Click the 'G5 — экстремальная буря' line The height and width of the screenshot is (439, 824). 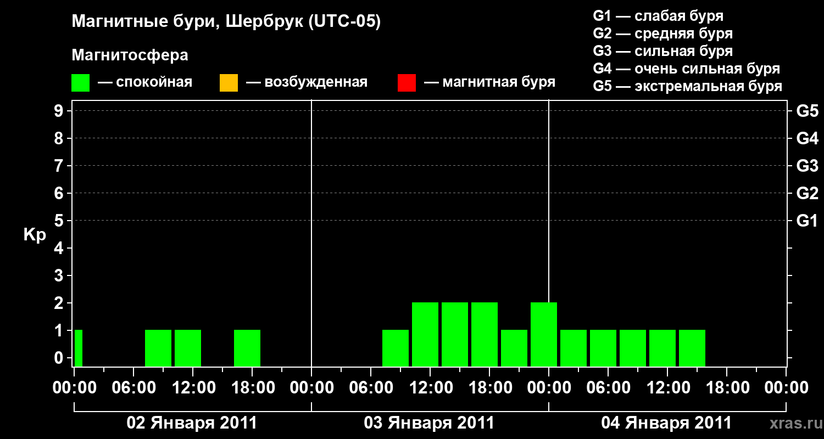tap(687, 86)
